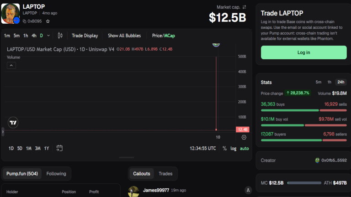Open the 12:34:55 UTC timezone menu
351x197 pixels.
coord(203,148)
